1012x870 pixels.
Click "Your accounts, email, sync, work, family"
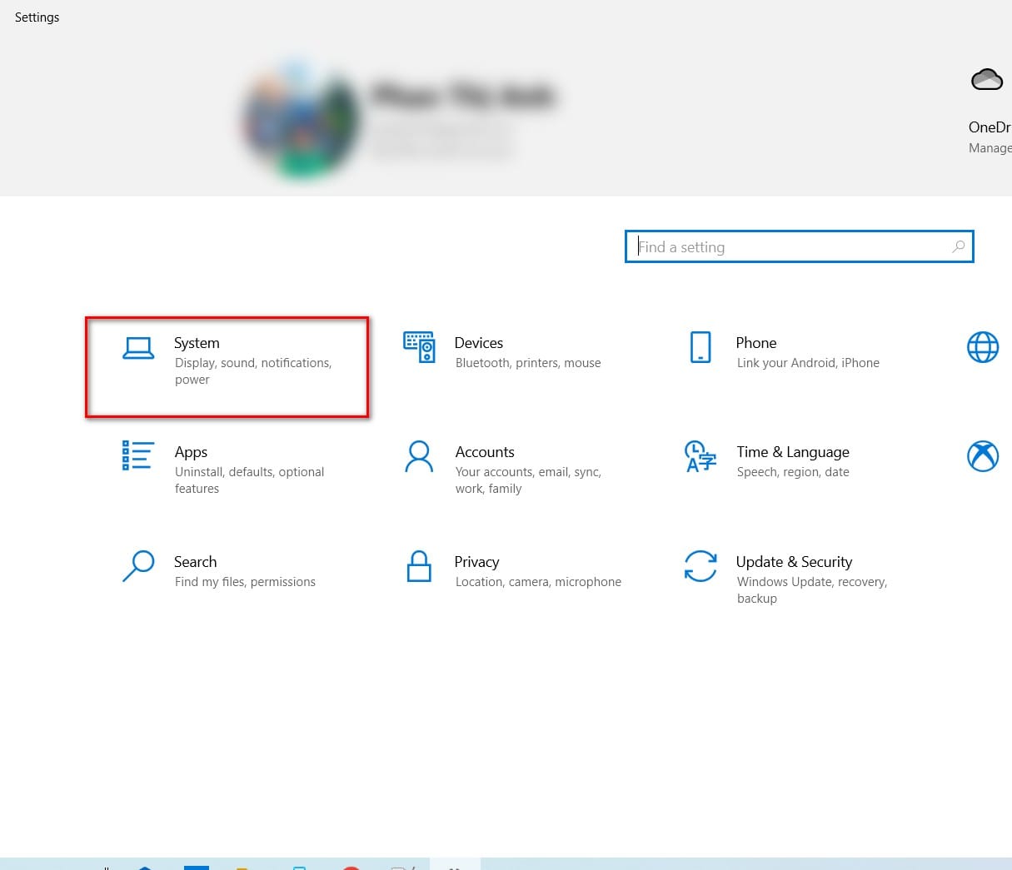click(528, 480)
